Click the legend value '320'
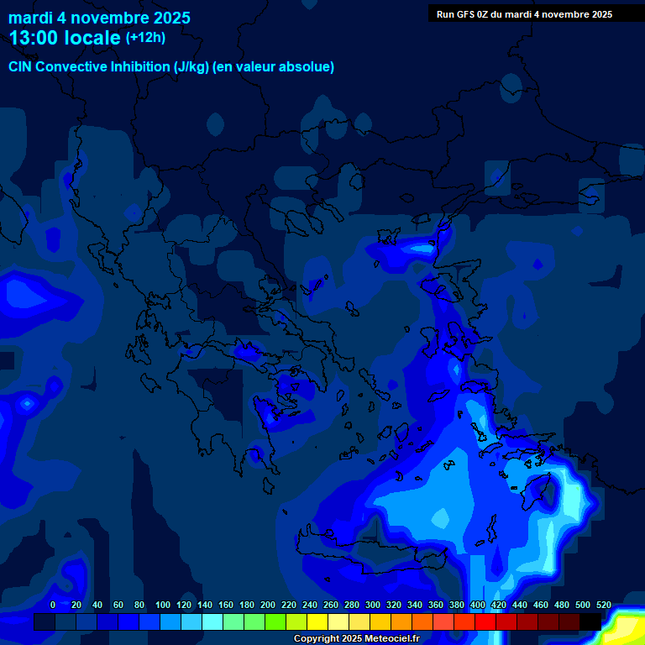Screen dimensions: 645x645 coord(394,605)
